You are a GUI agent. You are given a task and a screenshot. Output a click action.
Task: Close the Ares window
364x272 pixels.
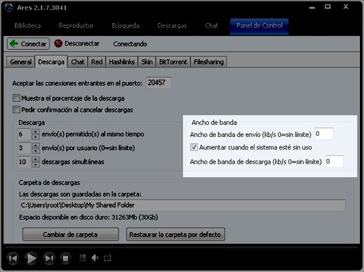pos(346,7)
